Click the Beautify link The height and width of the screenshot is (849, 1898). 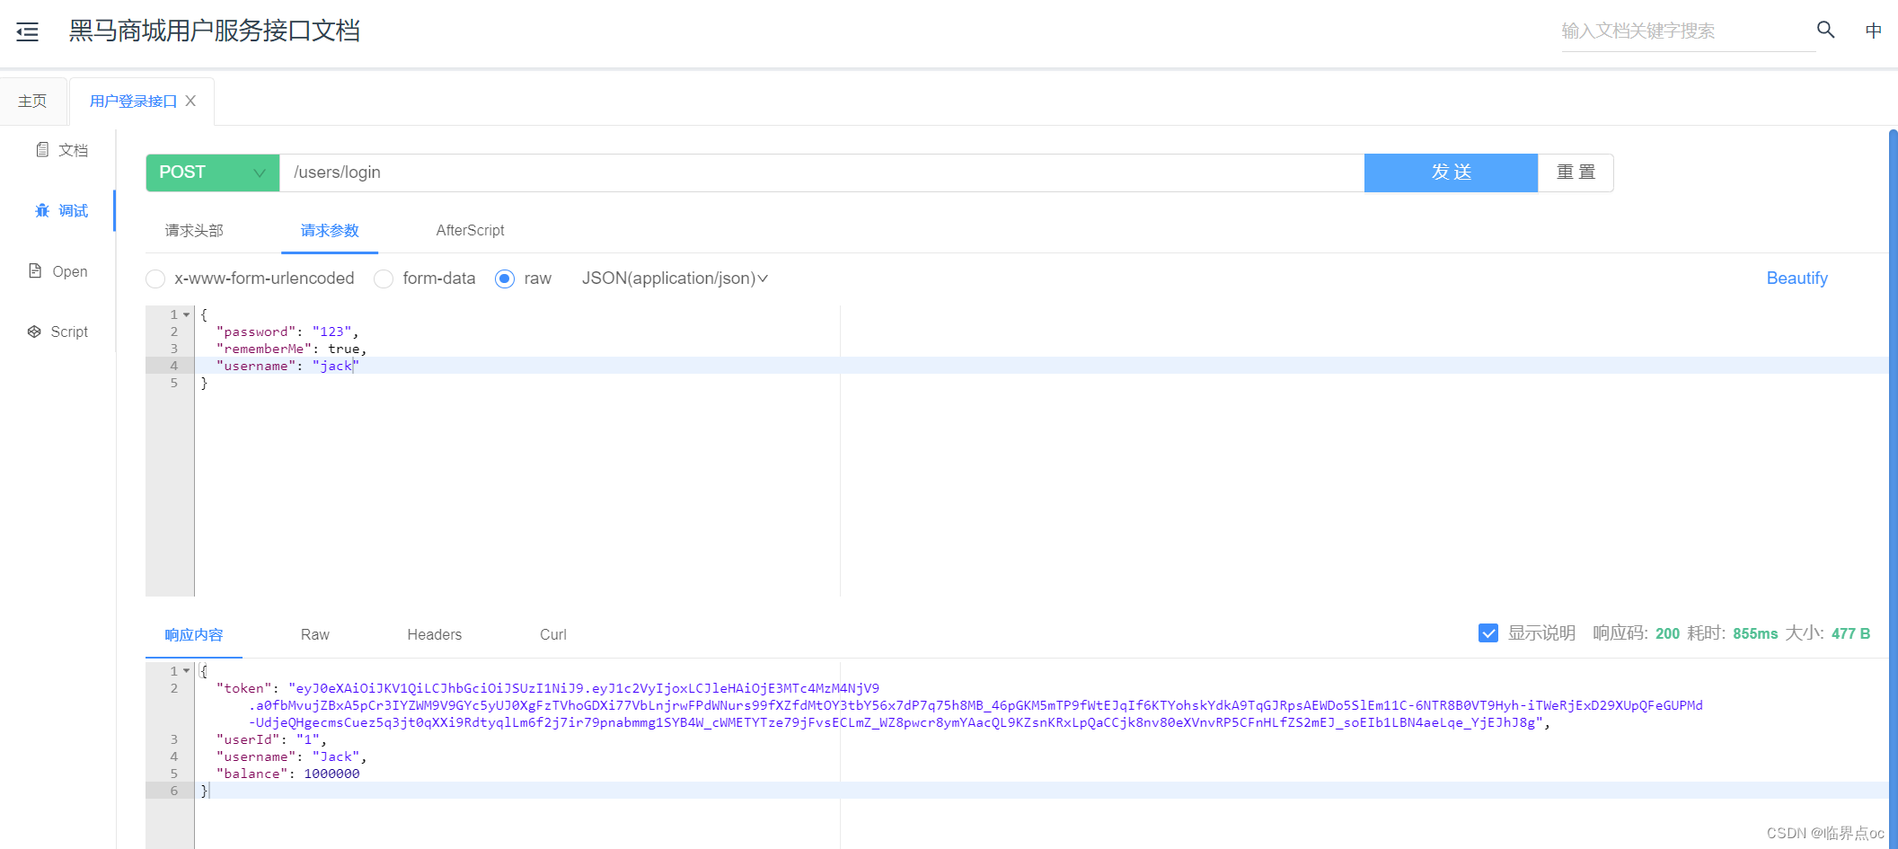click(1796, 279)
